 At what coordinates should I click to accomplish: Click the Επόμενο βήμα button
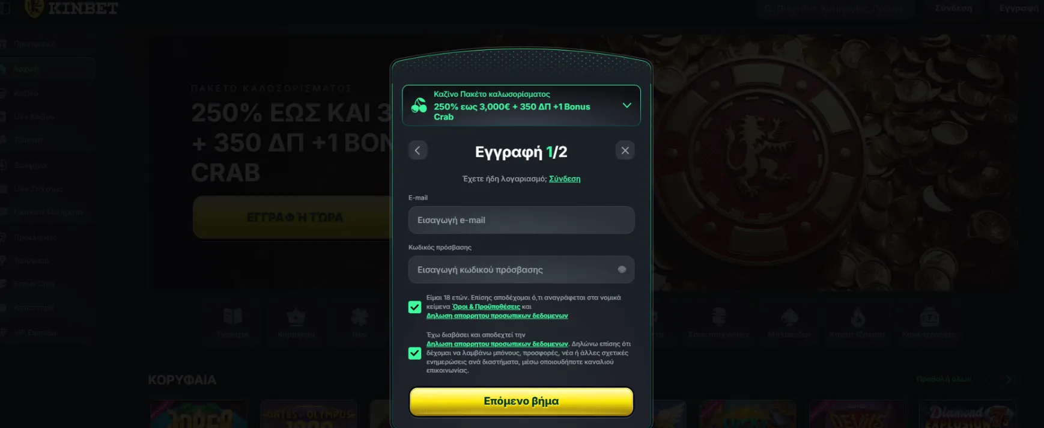tap(521, 402)
